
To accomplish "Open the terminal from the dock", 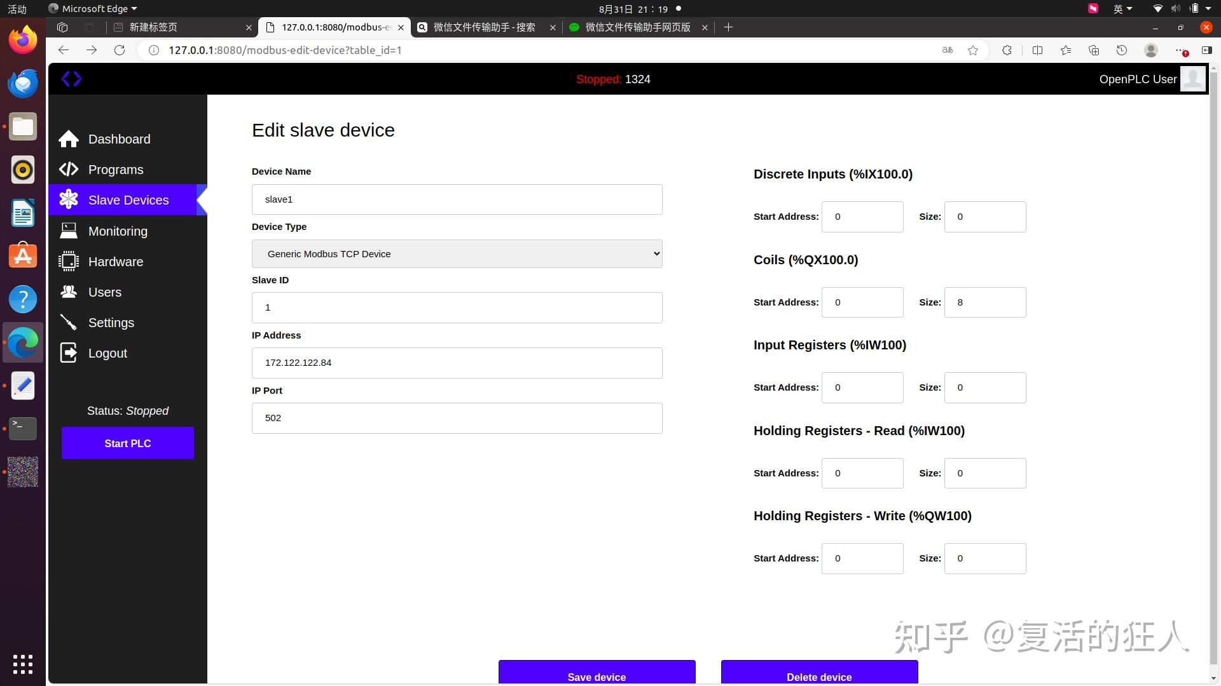I will (x=22, y=428).
